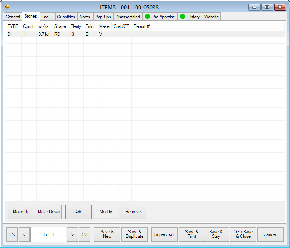
Task: Click Save & Duplicate
Action: point(134,234)
